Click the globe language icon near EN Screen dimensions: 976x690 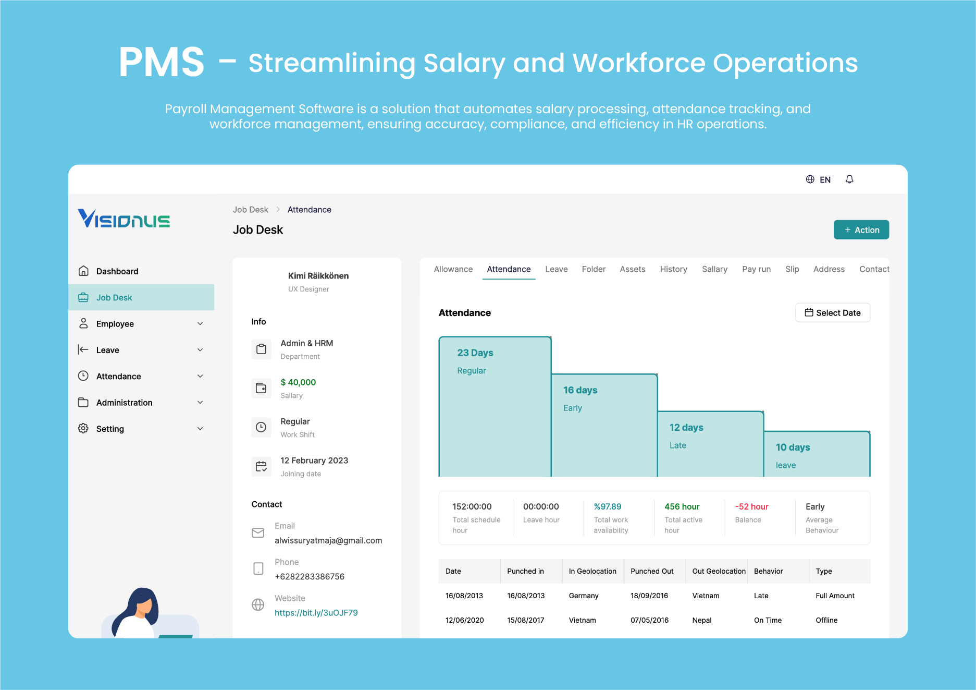tap(810, 179)
